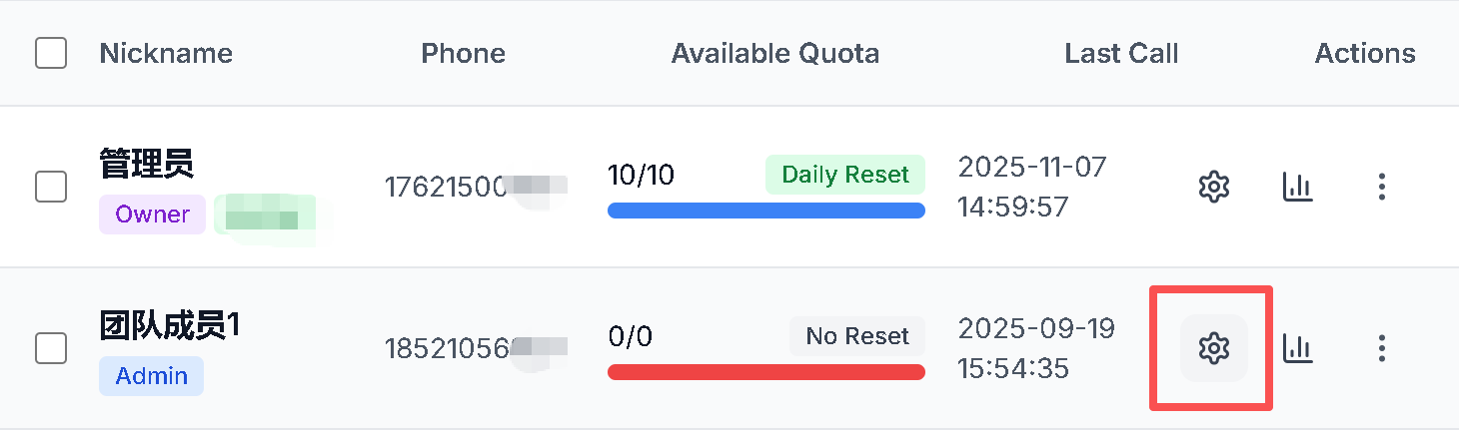Click the red 0/0 quota progress bar
The width and height of the screenshot is (1459, 435).
765,372
